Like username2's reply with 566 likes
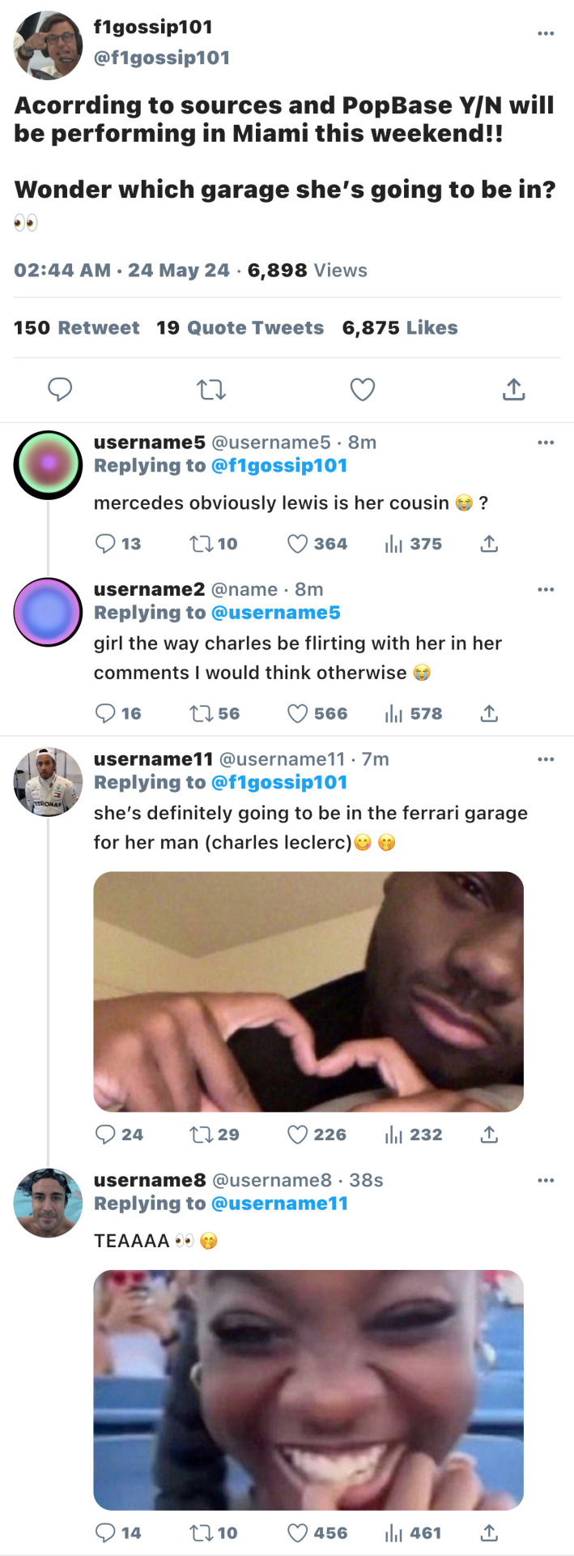 [x=298, y=713]
